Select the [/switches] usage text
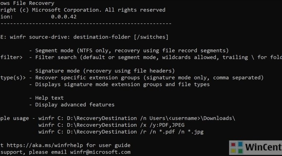The width and height of the screenshot is (282, 156). tap(151, 37)
